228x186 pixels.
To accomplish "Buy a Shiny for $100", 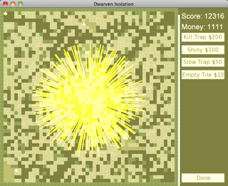I will click(x=203, y=50).
